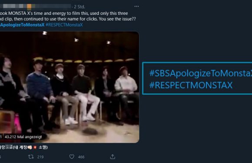Select the large #RESPECTMONSTAX text in box

click(x=191, y=85)
